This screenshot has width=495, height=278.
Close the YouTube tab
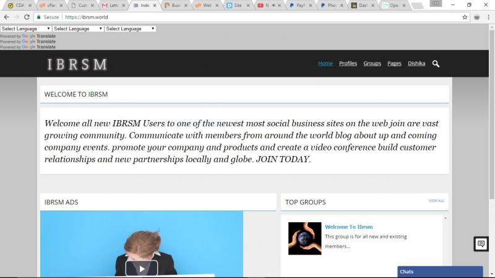[x=280, y=6]
